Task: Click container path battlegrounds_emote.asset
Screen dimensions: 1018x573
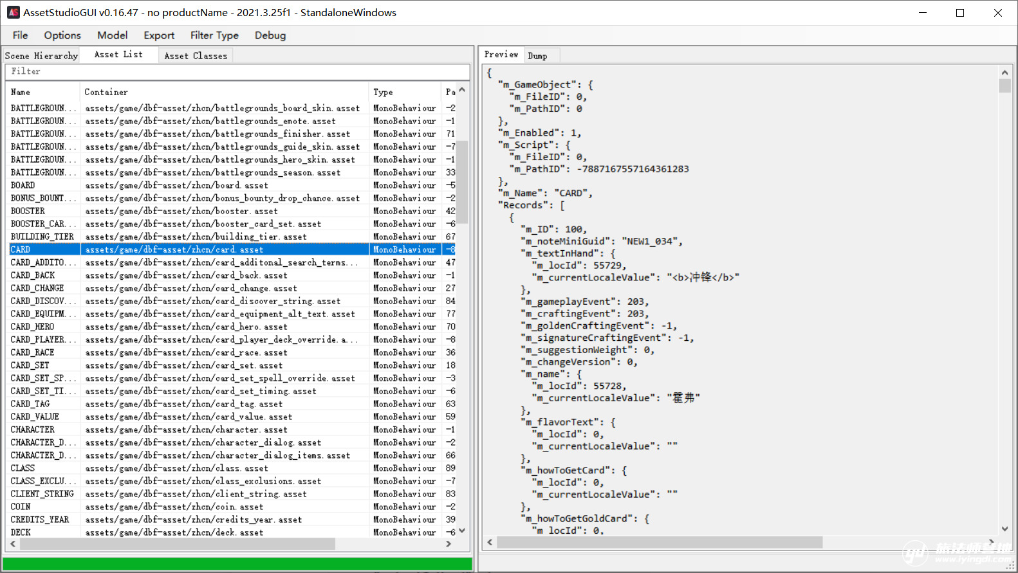Action: [210, 121]
